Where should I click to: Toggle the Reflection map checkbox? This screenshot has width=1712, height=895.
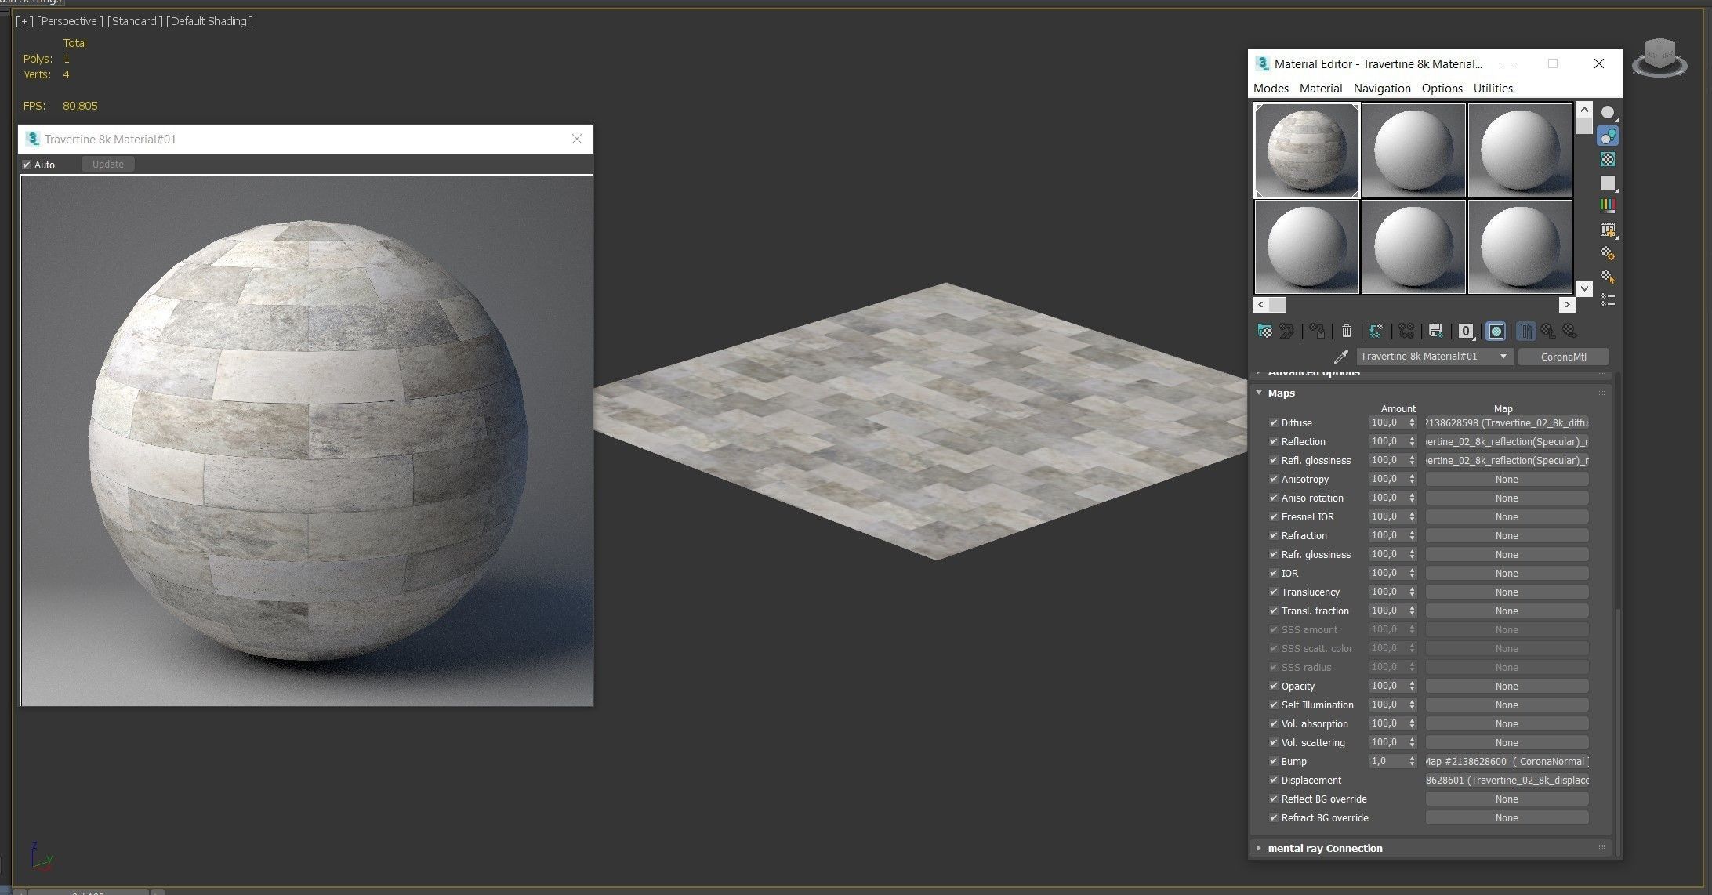pos(1273,441)
